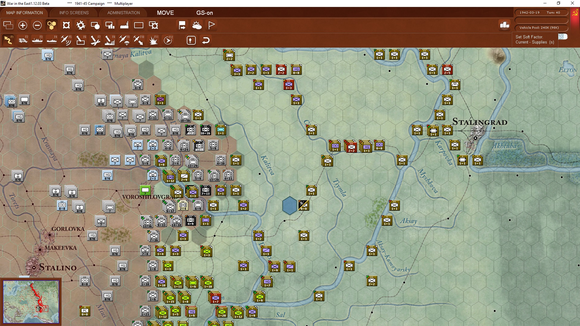
Task: Click the F12 end turn icon
Action: click(168, 40)
